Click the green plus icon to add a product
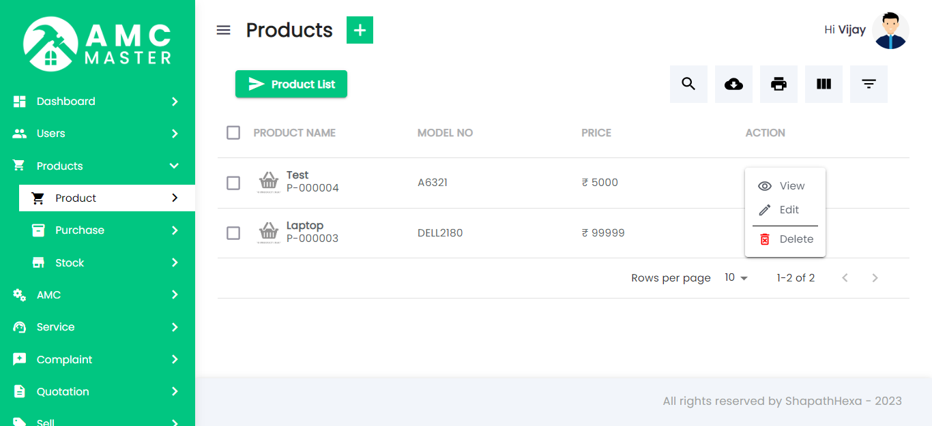This screenshot has height=426, width=932. 360,29
